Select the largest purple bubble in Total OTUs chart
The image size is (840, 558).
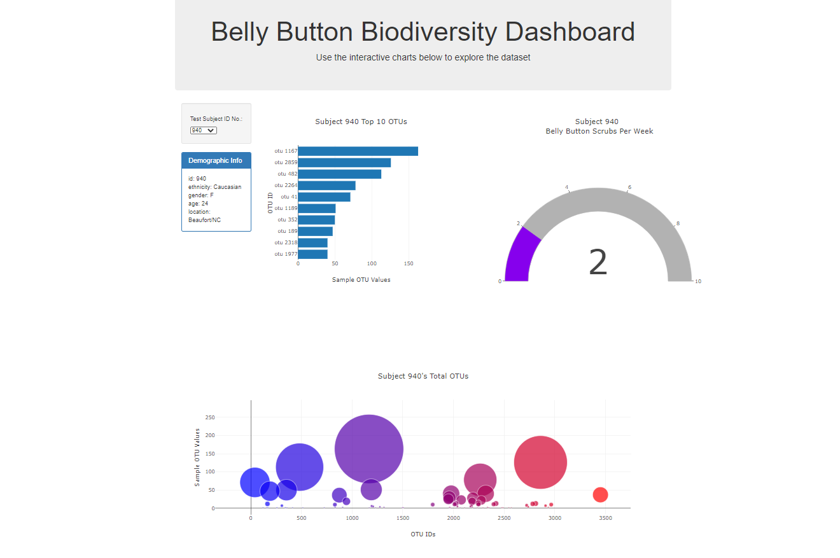(x=369, y=448)
